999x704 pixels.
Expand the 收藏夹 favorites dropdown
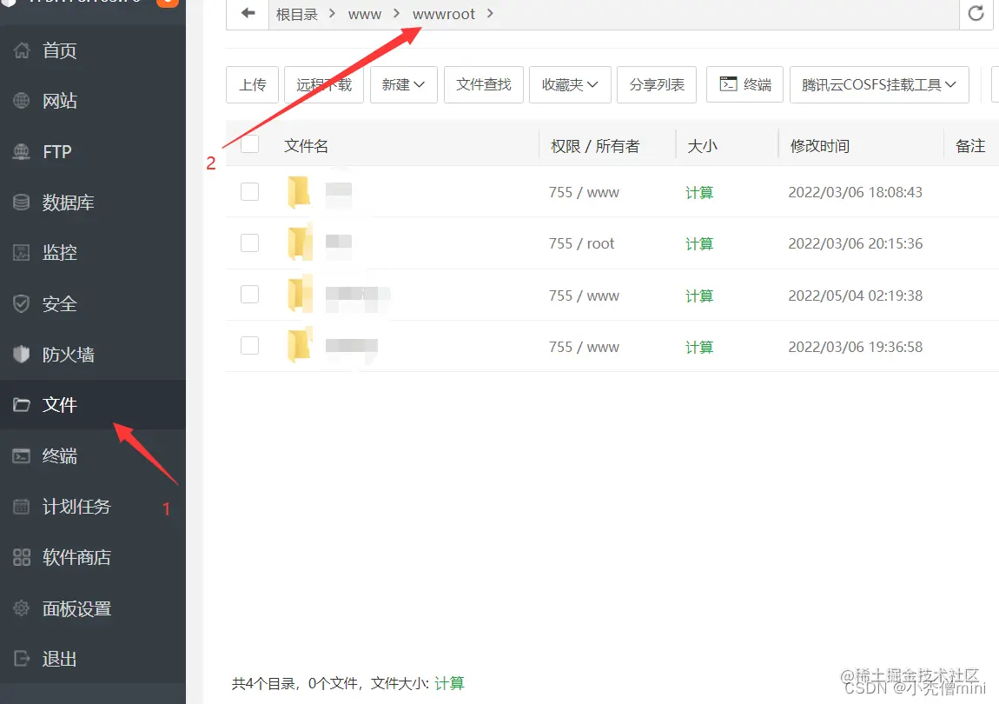pyautogui.click(x=570, y=84)
